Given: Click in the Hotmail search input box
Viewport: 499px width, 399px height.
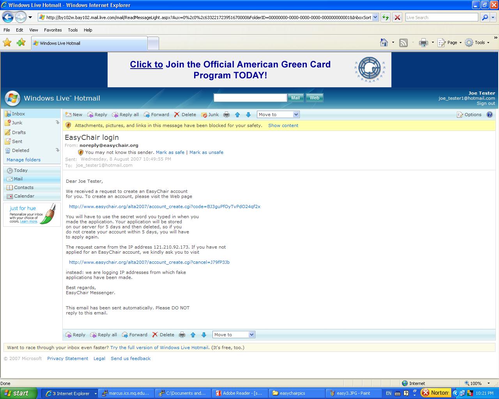Looking at the screenshot, I should point(250,98).
